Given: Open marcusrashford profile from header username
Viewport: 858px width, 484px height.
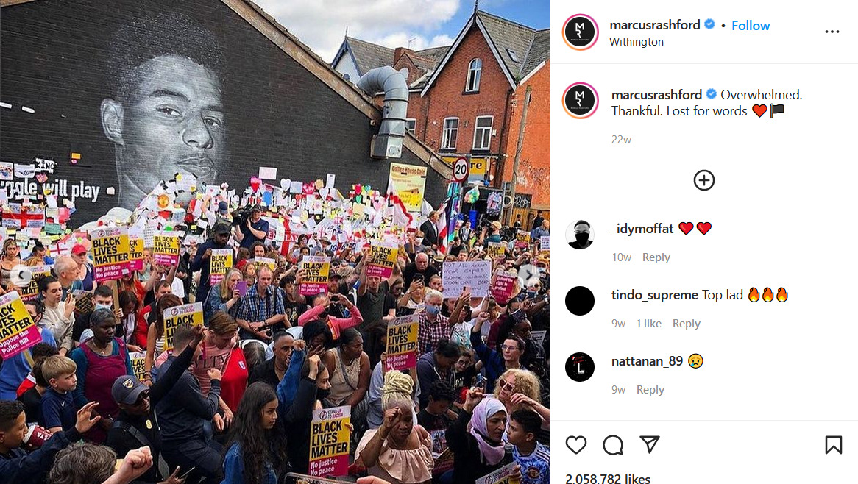Looking at the screenshot, I should (x=654, y=24).
